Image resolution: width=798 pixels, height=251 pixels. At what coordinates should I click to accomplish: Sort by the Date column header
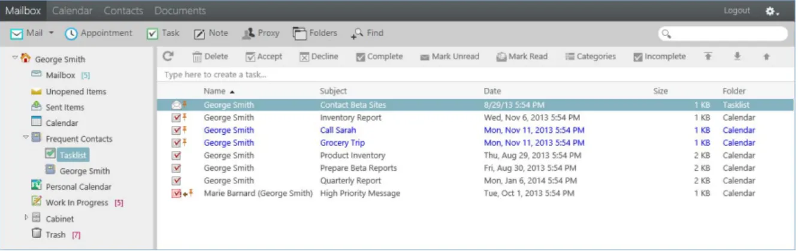pos(492,91)
